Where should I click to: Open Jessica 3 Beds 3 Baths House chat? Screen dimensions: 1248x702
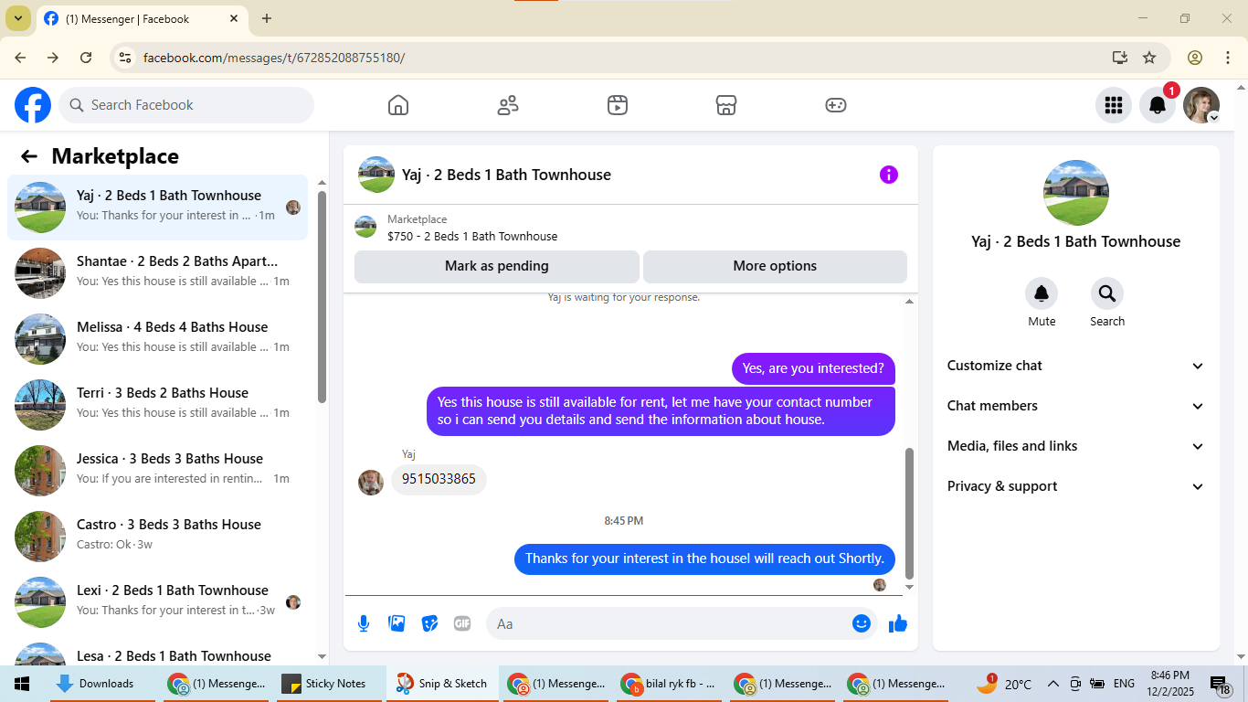pos(157,471)
